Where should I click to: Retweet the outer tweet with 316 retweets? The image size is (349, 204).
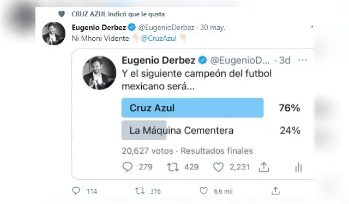point(140,191)
